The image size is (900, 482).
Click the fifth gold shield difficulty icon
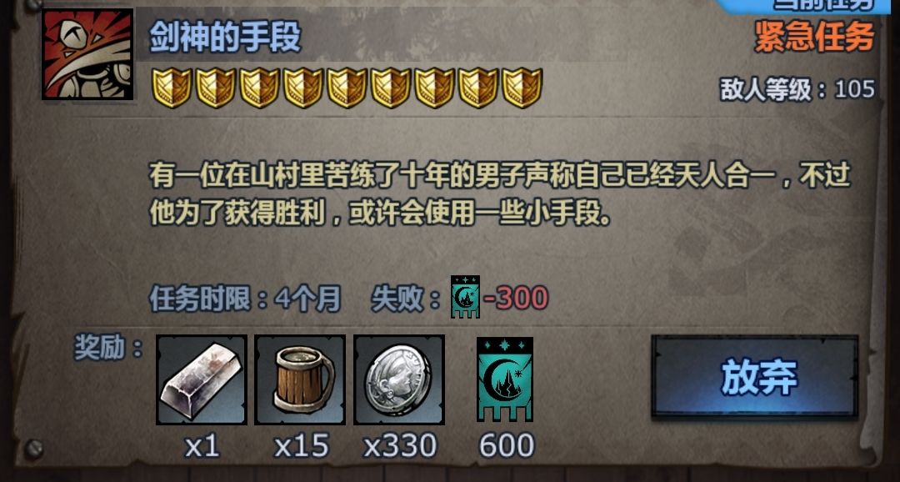[x=347, y=88]
